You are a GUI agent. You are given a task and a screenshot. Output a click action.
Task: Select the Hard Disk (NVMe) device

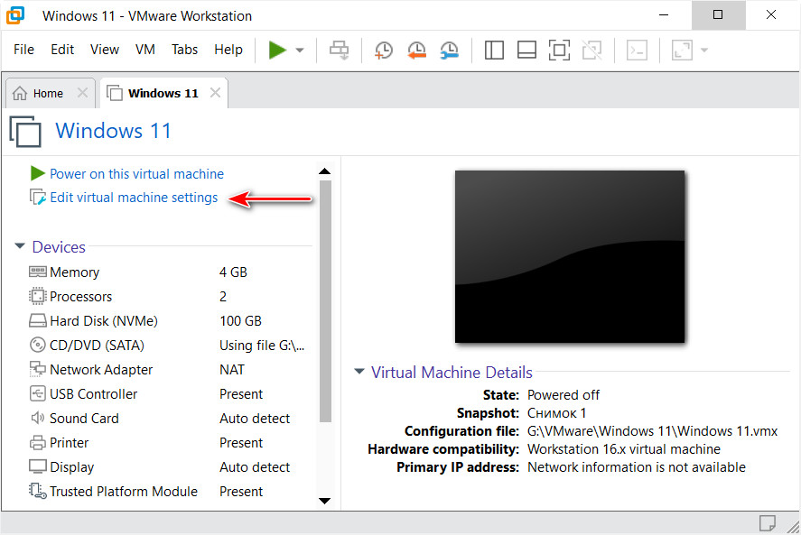[170, 321]
